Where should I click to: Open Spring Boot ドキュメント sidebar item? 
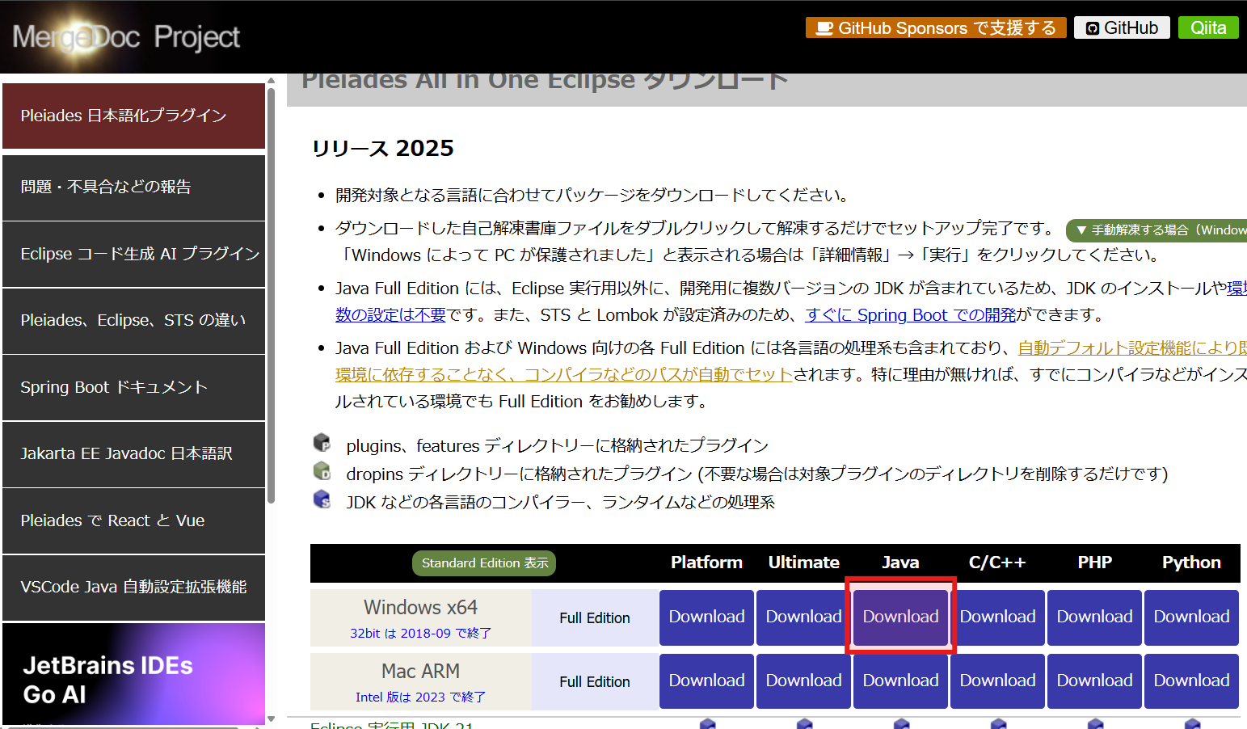[x=133, y=387]
